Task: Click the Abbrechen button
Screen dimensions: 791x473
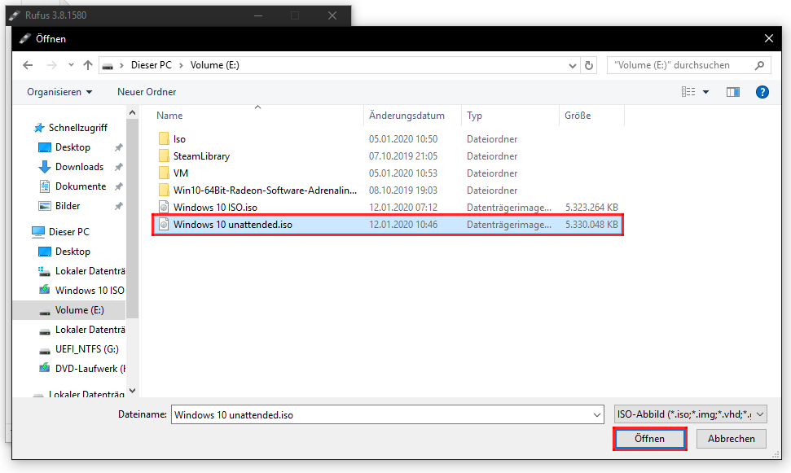Action: (x=731, y=439)
